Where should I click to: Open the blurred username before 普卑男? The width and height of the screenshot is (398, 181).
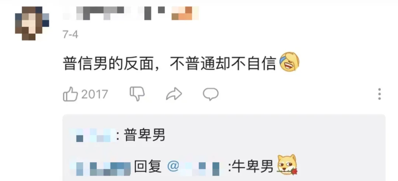[93, 135]
